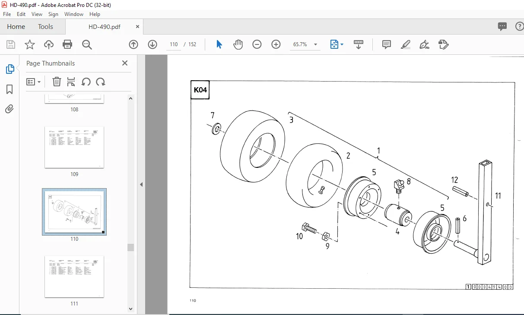Collapse the navigation pane arrow
This screenshot has width=524, height=315.
click(x=141, y=185)
